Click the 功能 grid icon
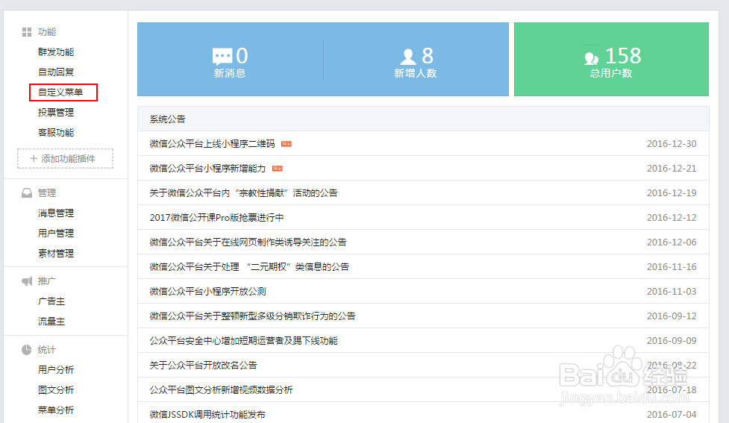 (x=27, y=32)
